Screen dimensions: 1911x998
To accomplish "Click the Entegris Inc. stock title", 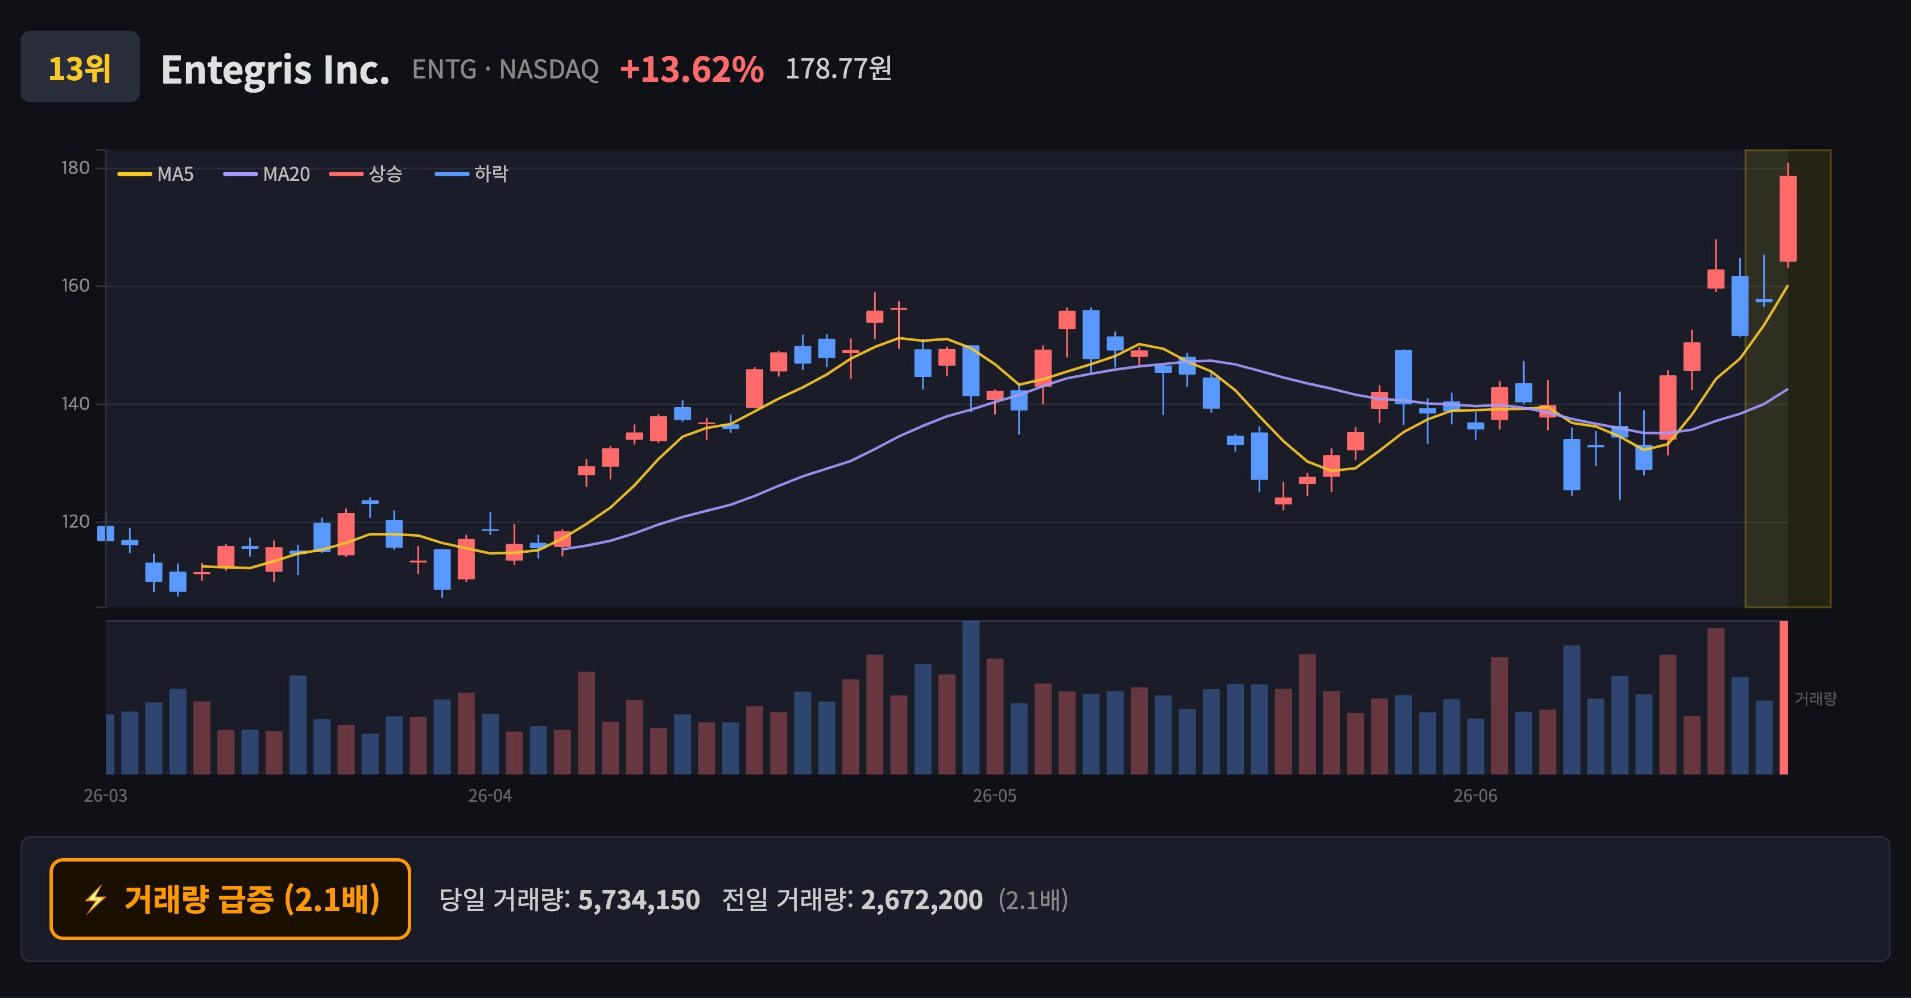I will click(x=275, y=70).
